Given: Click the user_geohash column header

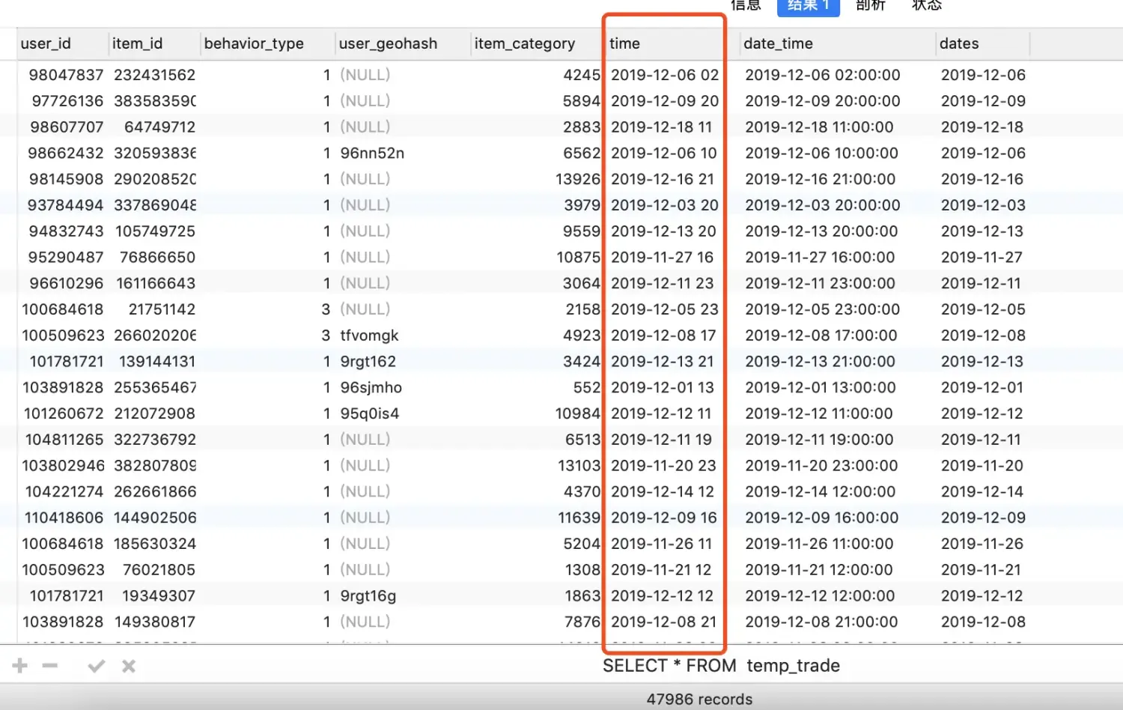Looking at the screenshot, I should 388,43.
